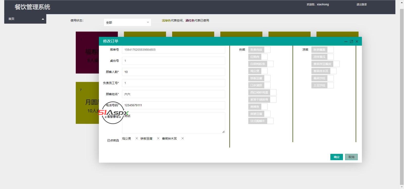Select the 麻辣鱼 dish checkbox
Image resolution: width=404 pixels, height=189 pixels.
pos(258,107)
